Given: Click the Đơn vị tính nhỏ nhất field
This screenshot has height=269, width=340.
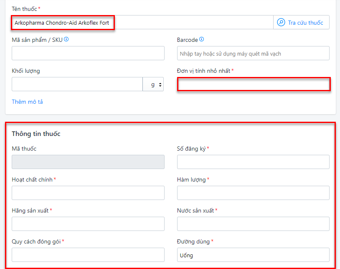Looking at the screenshot, I should coord(253,85).
